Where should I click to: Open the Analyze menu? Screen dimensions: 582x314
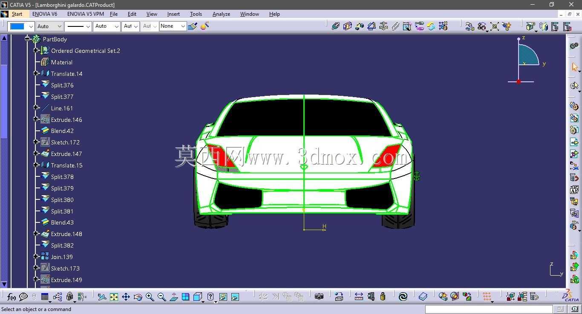(221, 14)
